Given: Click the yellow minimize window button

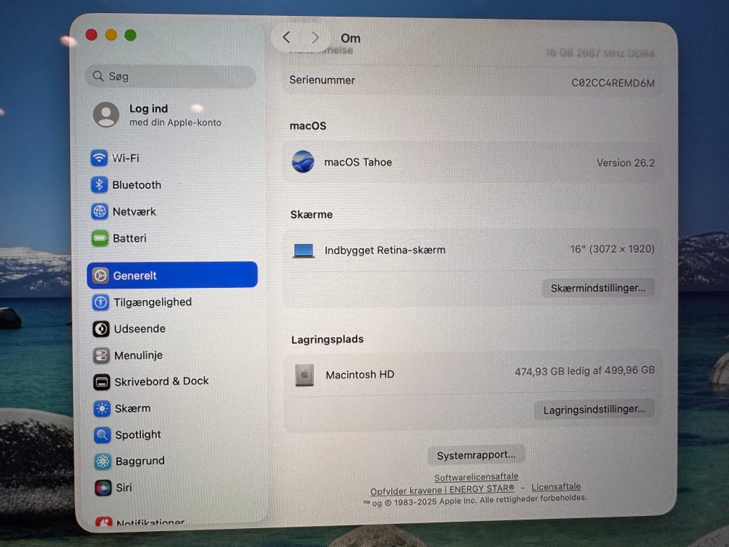Looking at the screenshot, I should (x=111, y=35).
